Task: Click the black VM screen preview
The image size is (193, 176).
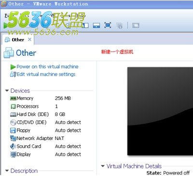Action: point(160,111)
